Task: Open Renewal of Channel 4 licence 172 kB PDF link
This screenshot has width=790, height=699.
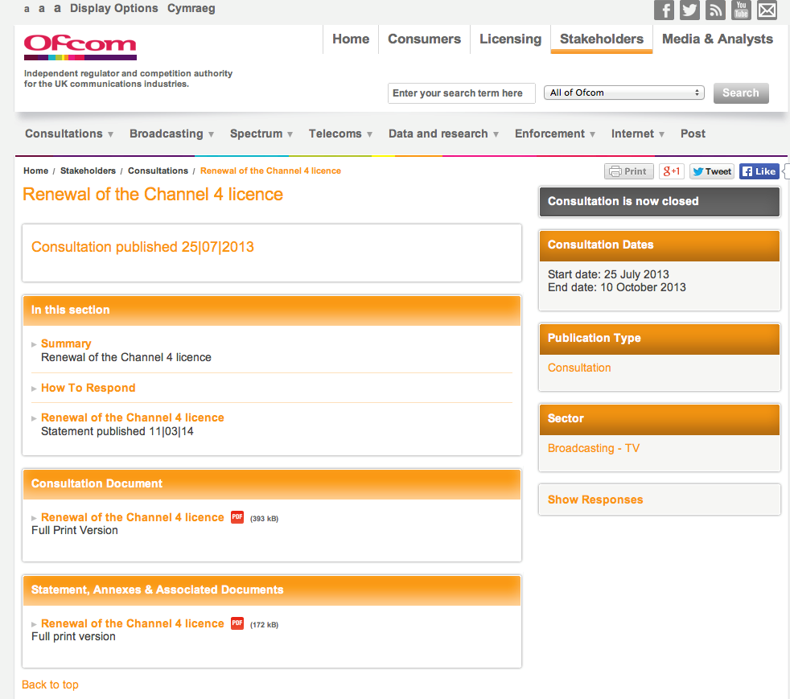Action: point(133,623)
